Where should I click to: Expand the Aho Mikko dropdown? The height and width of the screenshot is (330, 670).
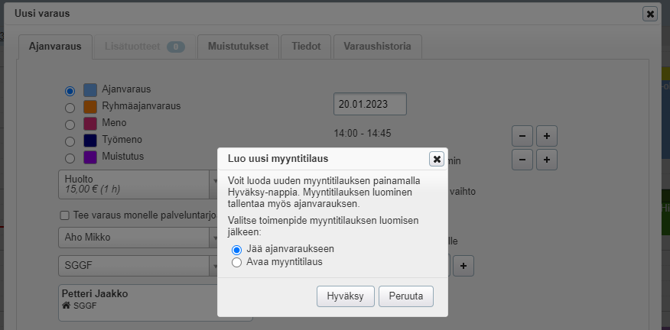tap(138, 238)
